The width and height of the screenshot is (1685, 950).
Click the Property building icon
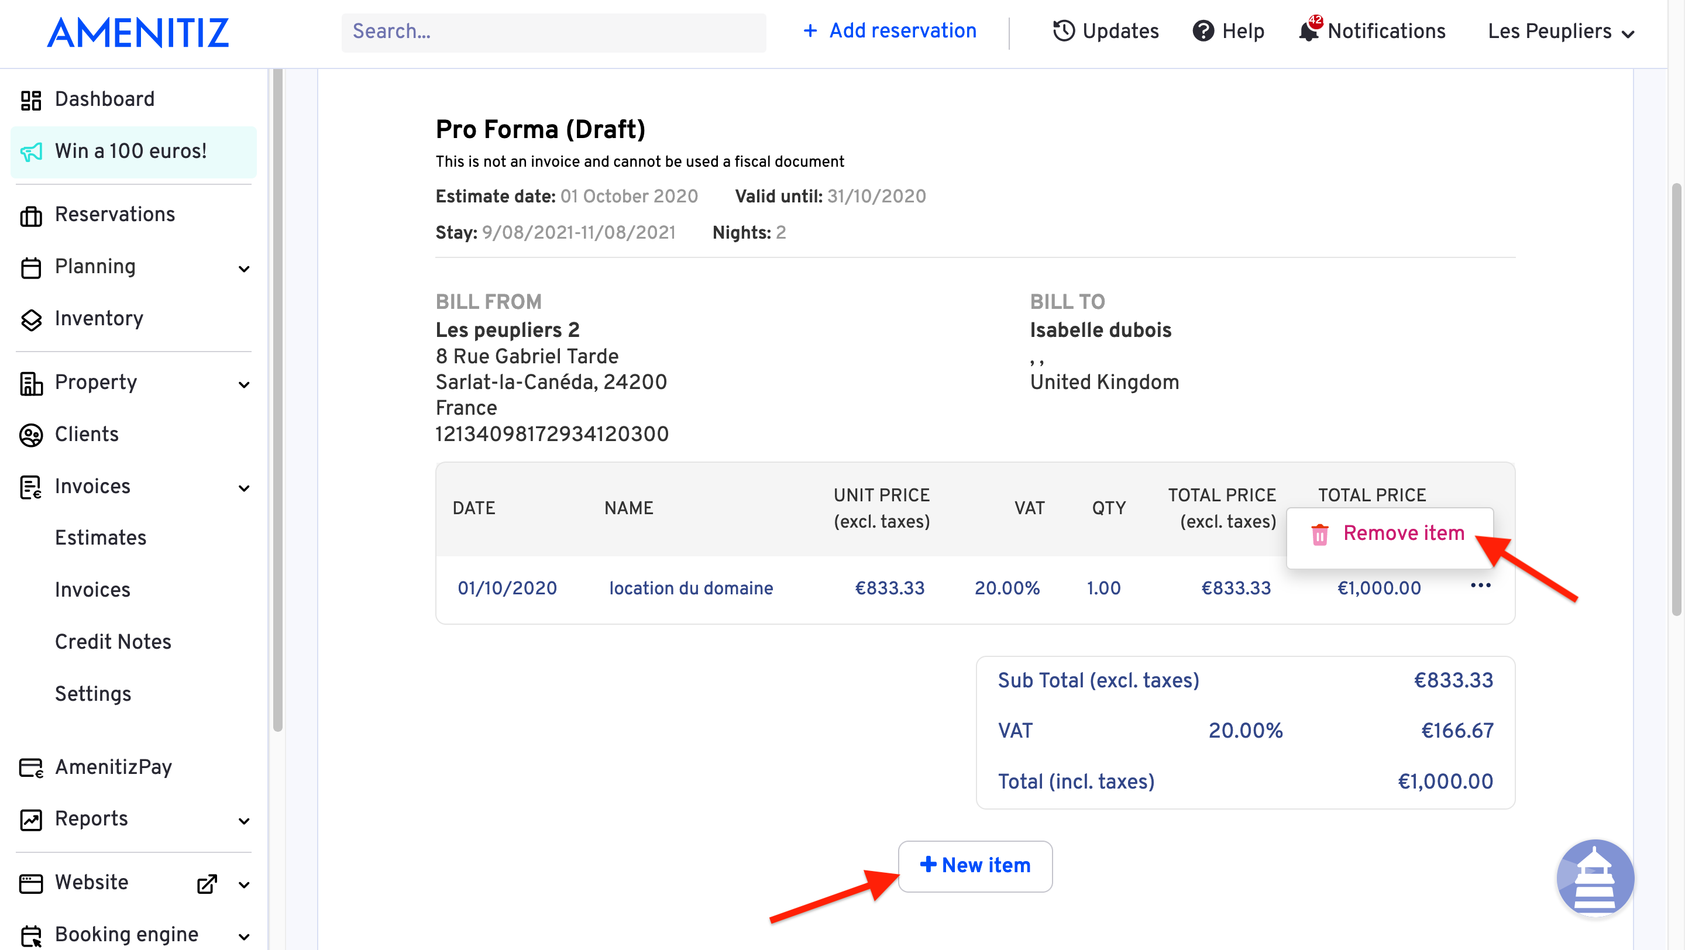[31, 383]
